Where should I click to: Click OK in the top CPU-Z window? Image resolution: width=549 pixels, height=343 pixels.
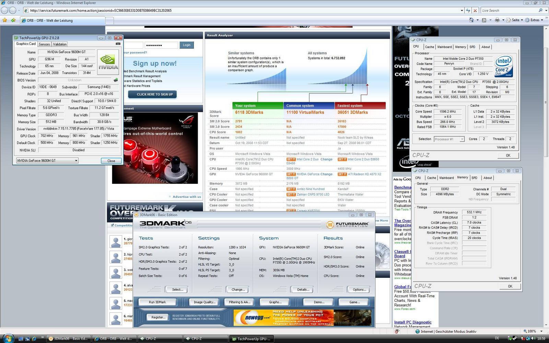508,155
